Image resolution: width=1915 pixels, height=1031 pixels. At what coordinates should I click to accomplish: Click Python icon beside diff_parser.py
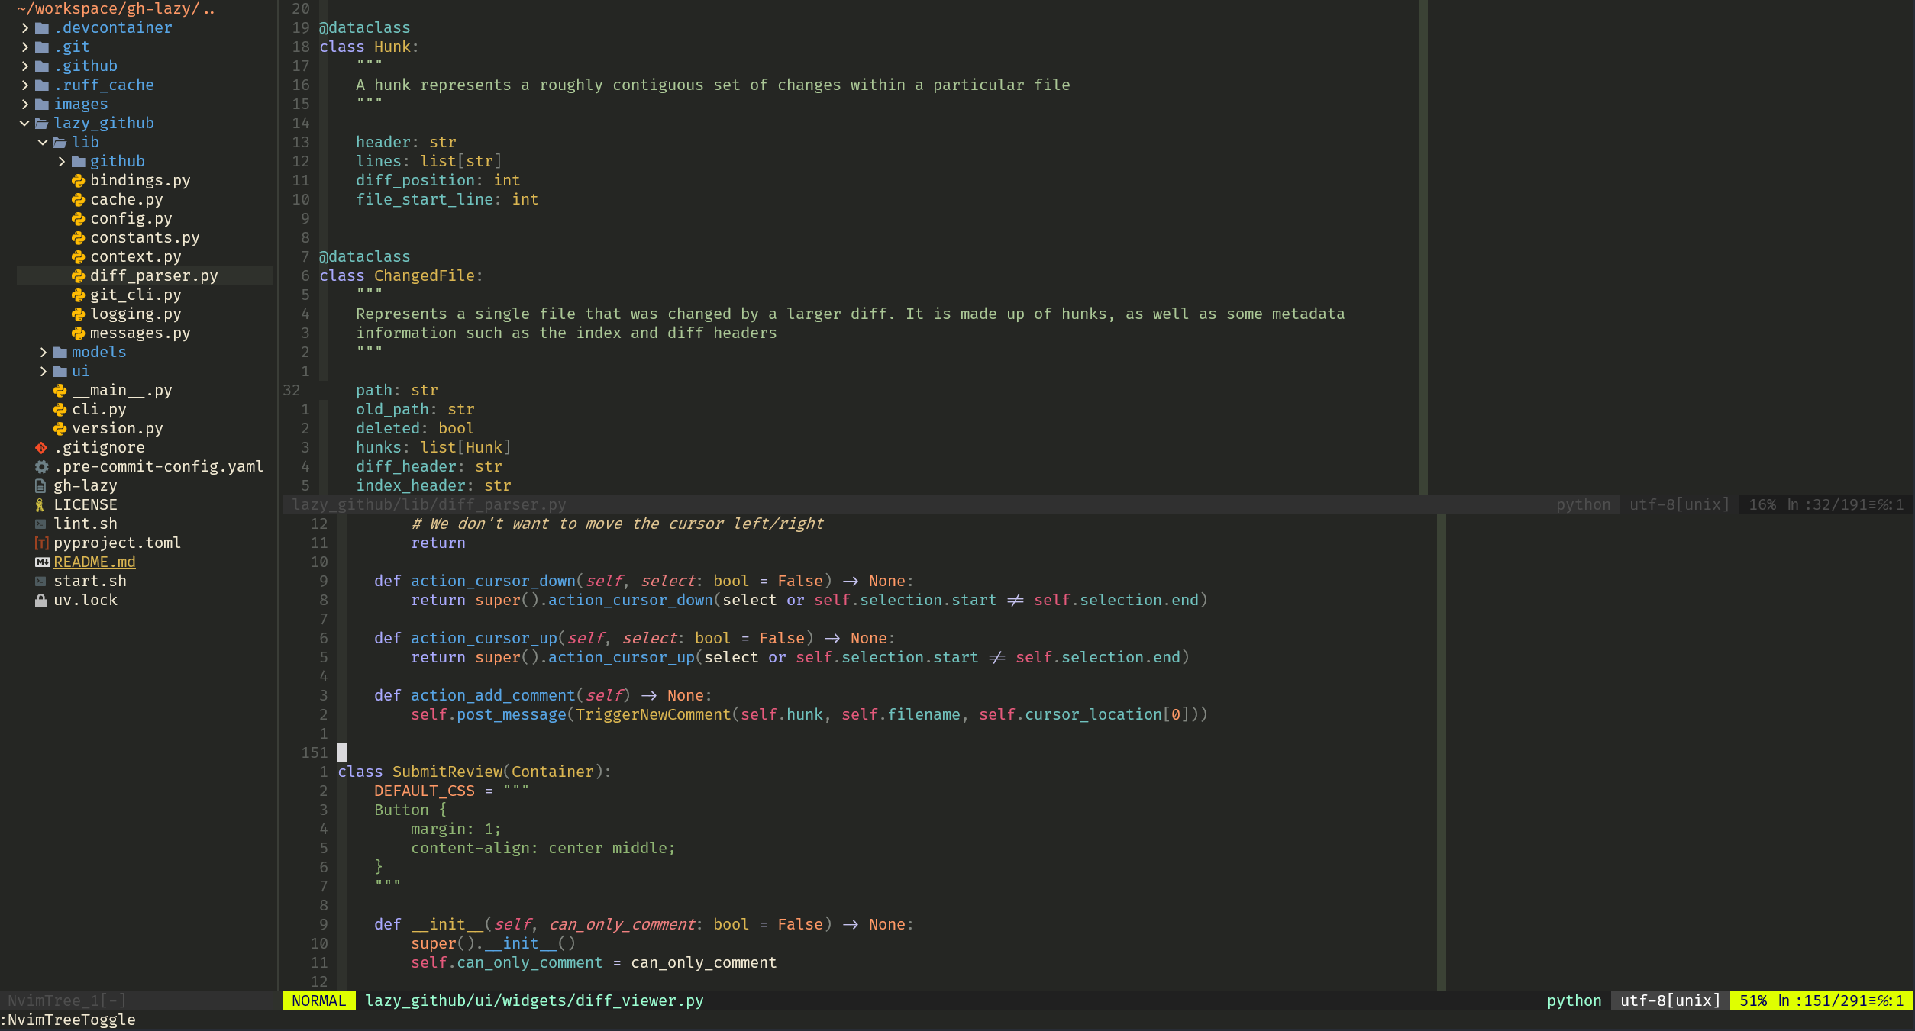point(79,276)
